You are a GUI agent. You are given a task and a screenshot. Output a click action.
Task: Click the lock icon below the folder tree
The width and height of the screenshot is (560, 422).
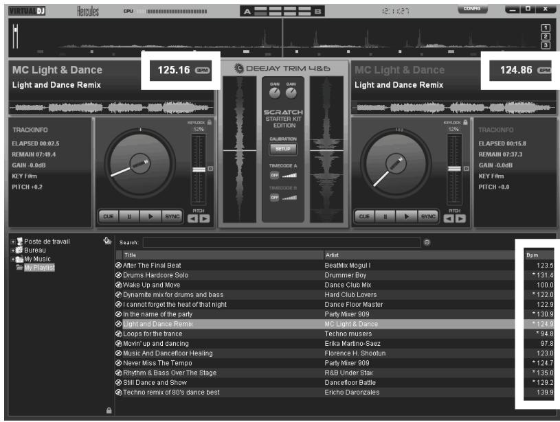109,410
